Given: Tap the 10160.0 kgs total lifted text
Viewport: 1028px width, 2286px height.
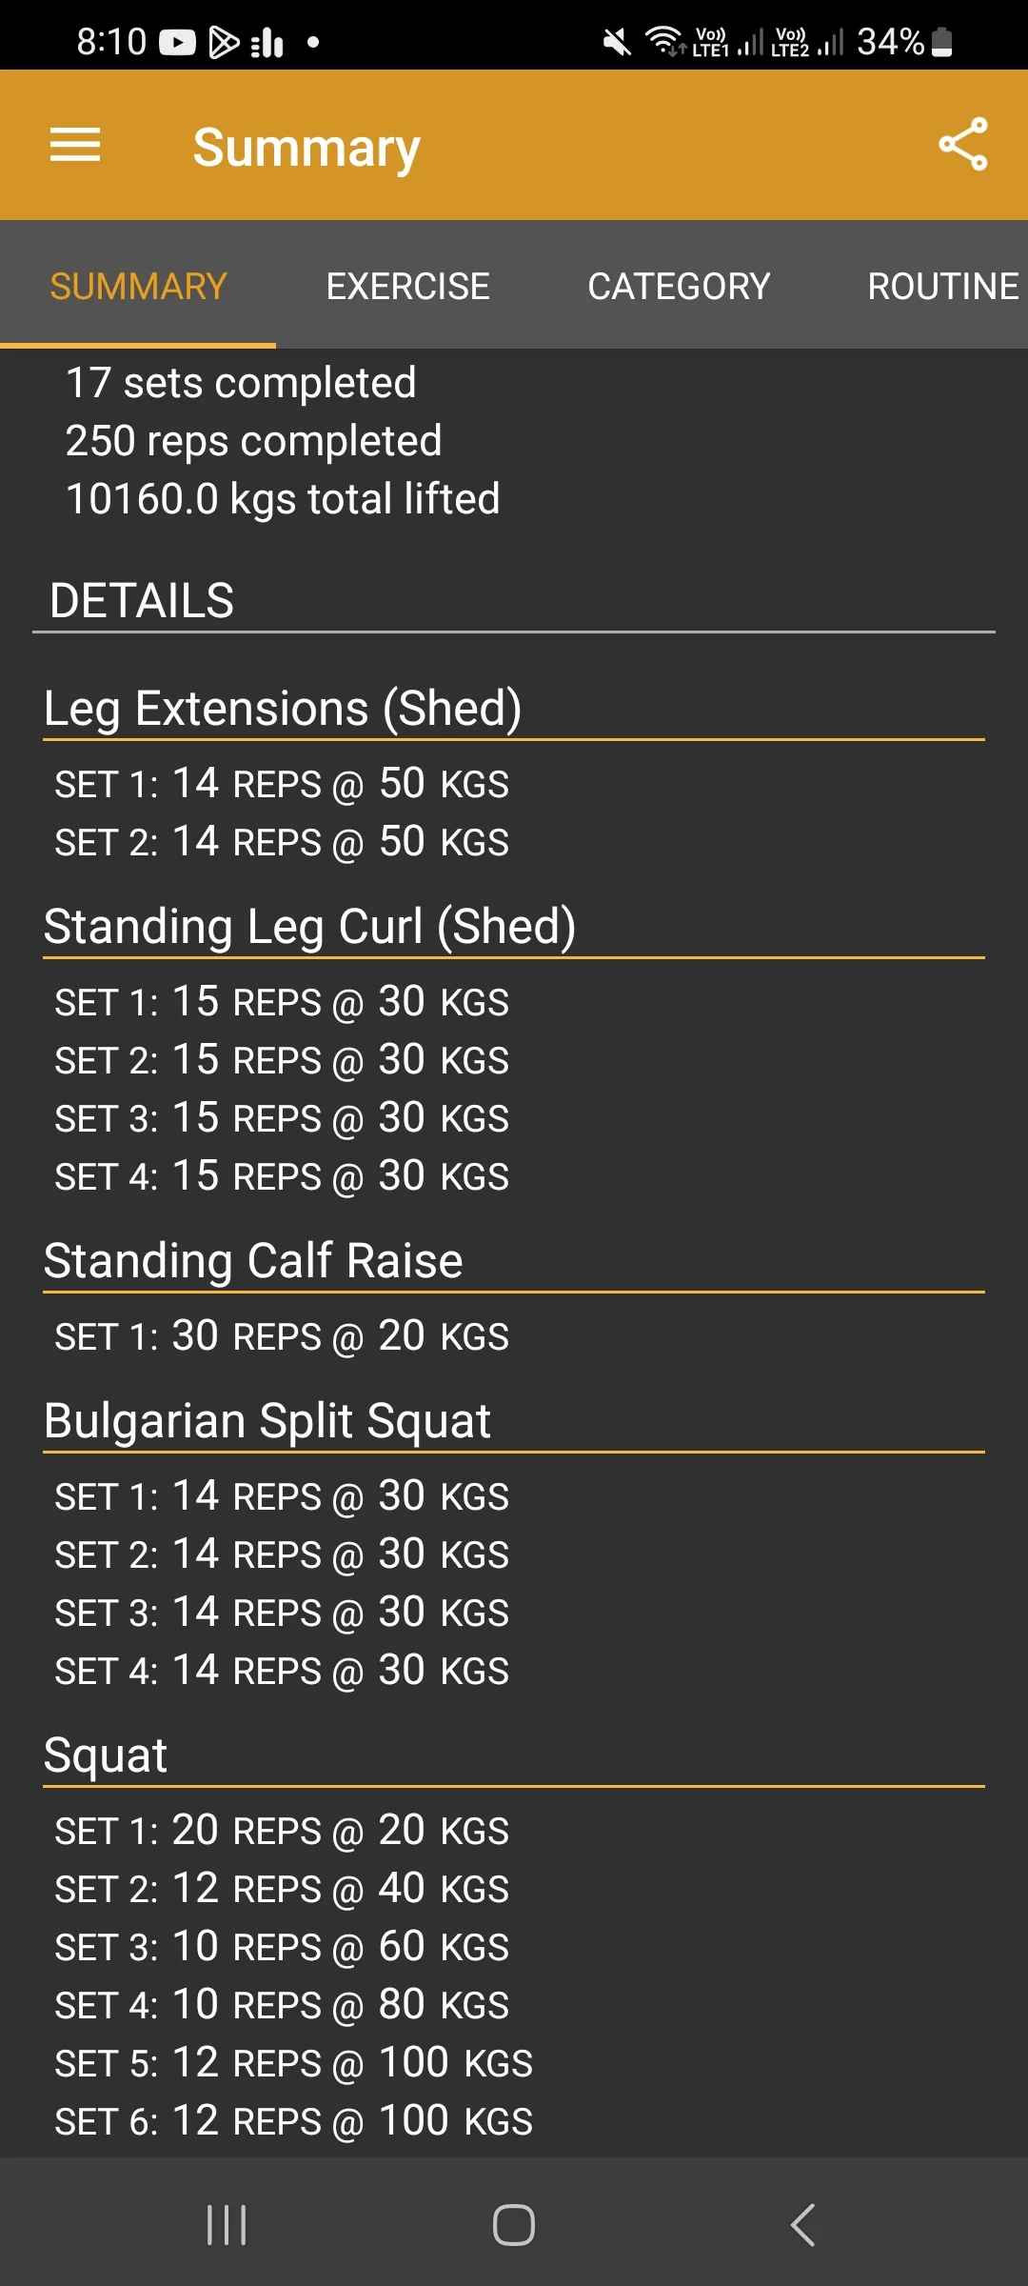Looking at the screenshot, I should click(283, 499).
